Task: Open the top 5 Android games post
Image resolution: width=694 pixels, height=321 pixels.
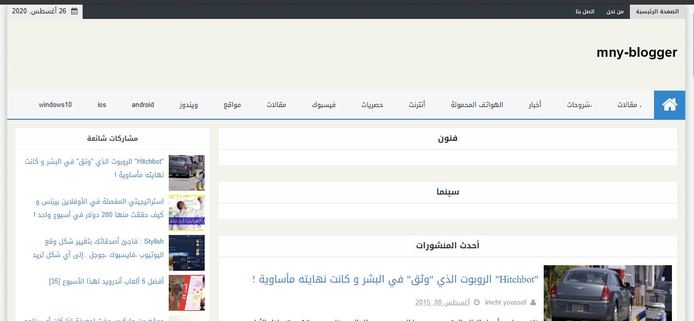Action: coord(106,281)
